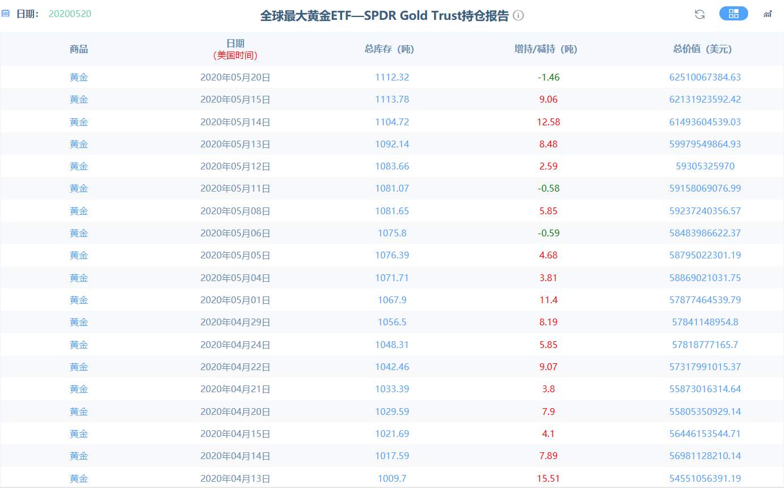
Task: Click the inventory value 1033.39
Action: (x=392, y=389)
